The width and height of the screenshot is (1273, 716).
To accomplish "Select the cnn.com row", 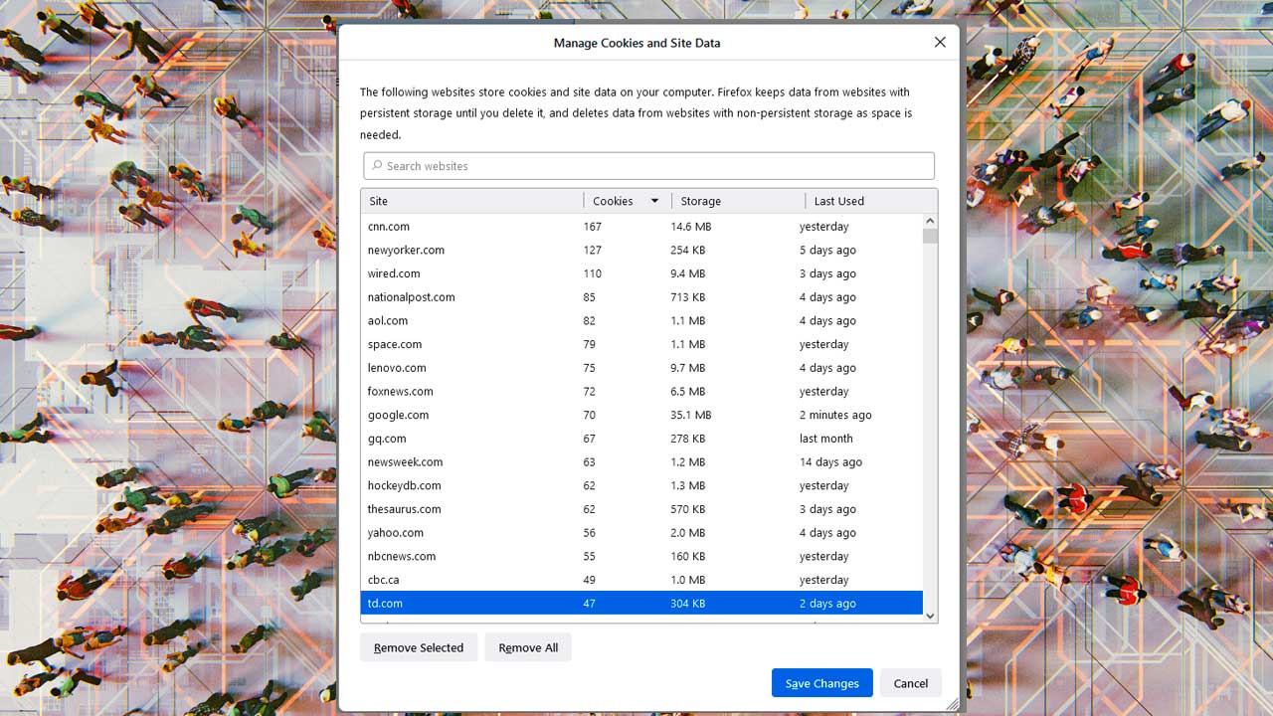I will coord(641,227).
